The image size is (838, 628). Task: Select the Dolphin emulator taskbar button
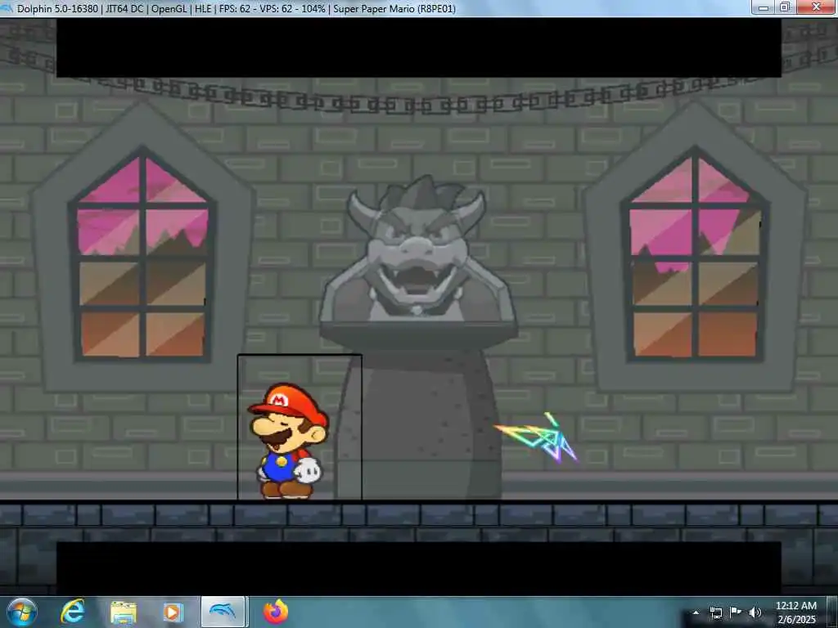click(223, 612)
